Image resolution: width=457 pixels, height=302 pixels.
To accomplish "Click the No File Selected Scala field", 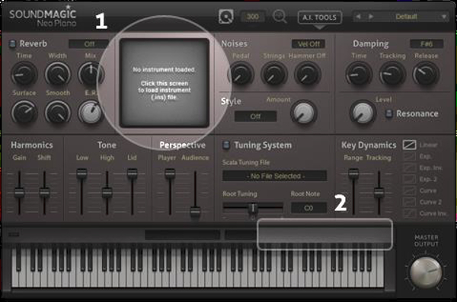I will click(x=274, y=176).
